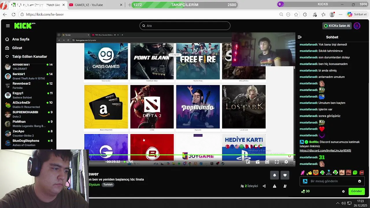This screenshot has width=370, height=208.
Task: Add page to favorites star
Action: 296,14
